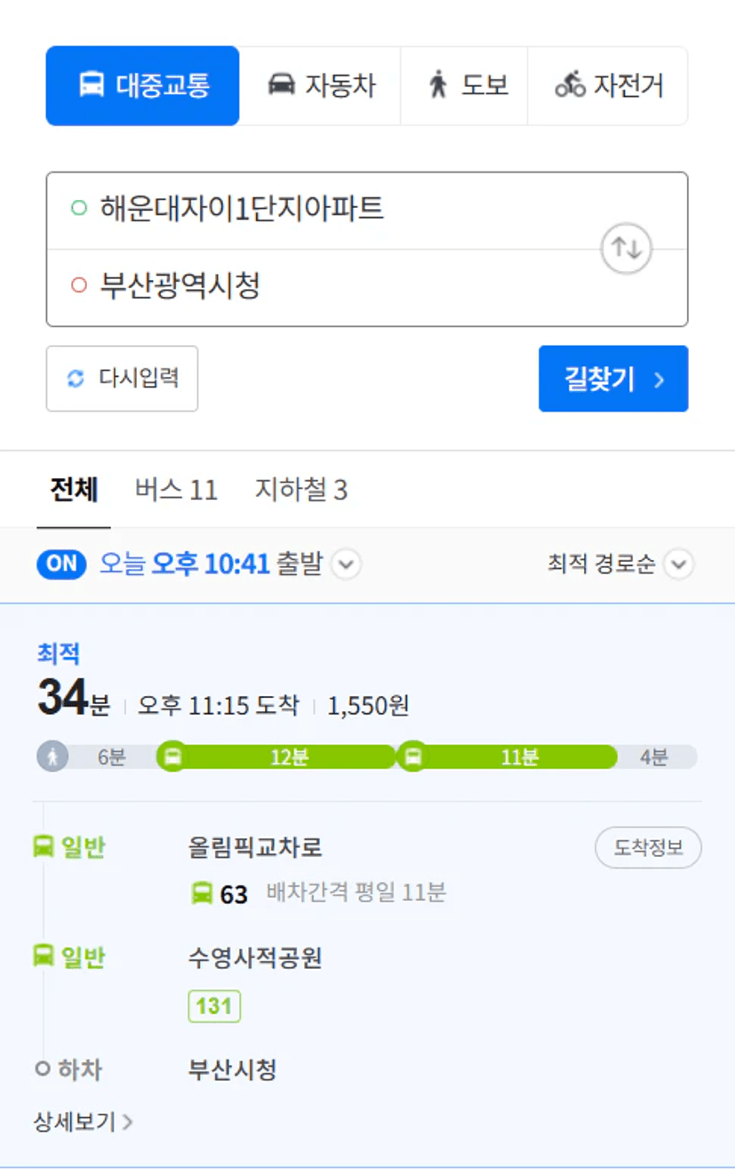The image size is (735, 1169).
Task: Open 도착정보 arrival info button
Action: tap(648, 847)
